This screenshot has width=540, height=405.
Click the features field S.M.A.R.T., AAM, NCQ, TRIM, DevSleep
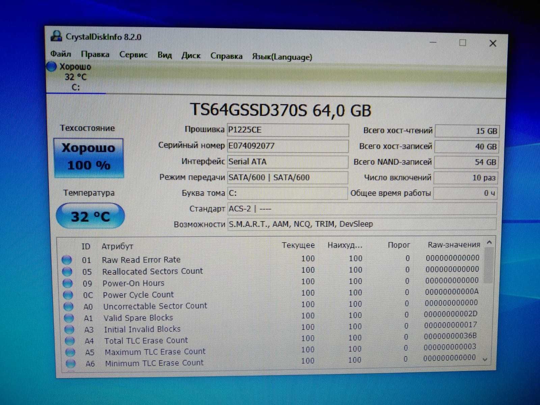[362, 224]
